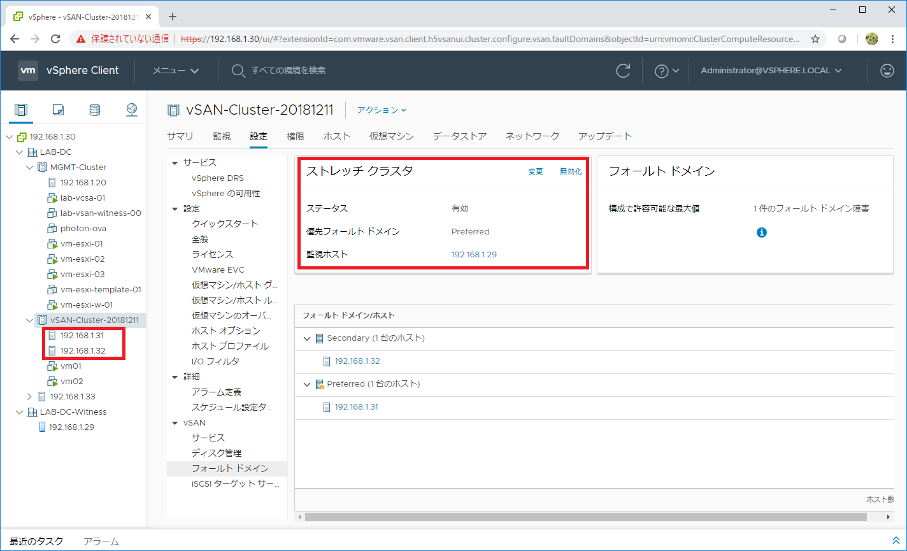Collapse the Secondary fault domain row
907x551 pixels.
click(307, 338)
